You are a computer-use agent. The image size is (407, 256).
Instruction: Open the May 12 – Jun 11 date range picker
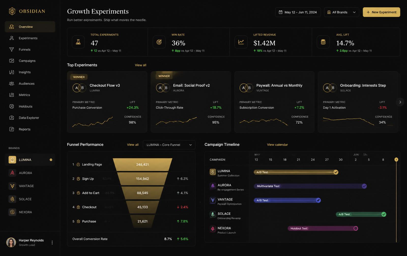coord(298,12)
